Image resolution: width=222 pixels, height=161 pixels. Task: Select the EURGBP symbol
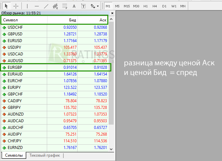click(15, 67)
